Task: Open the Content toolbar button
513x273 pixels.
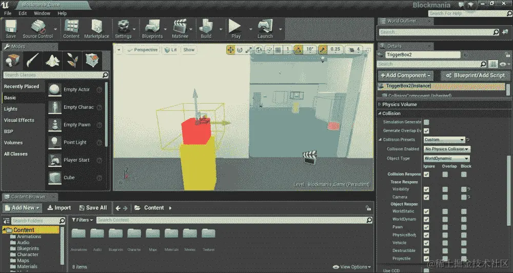Action: (71, 29)
